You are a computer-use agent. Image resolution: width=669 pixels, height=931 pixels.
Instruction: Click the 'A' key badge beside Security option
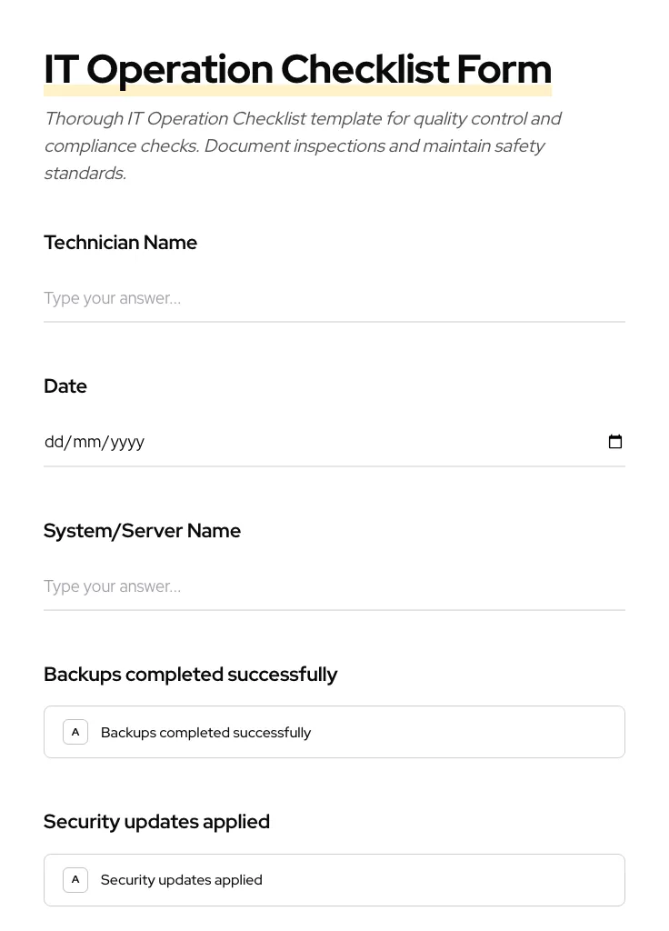click(75, 879)
